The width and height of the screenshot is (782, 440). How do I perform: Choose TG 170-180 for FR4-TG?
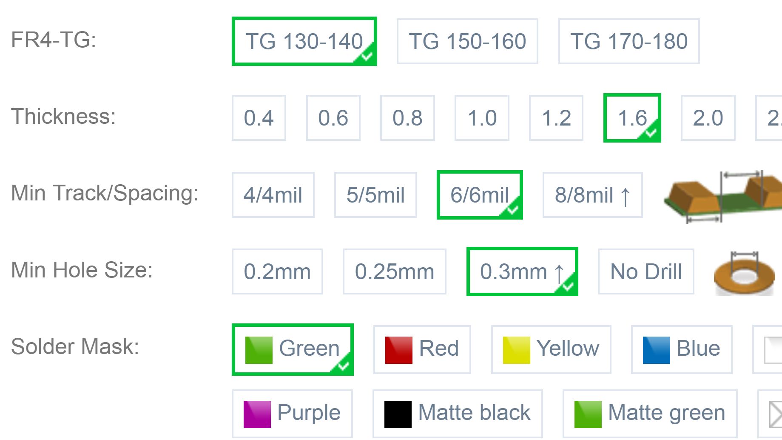[x=629, y=41]
